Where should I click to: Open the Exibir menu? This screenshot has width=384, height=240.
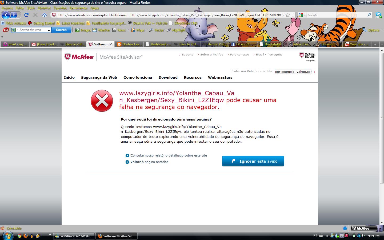[31, 8]
